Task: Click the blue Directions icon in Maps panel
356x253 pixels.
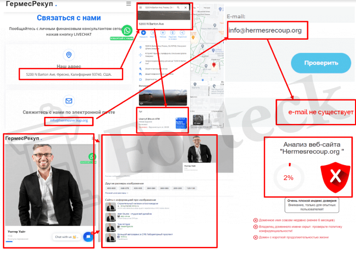Action: tap(143, 33)
